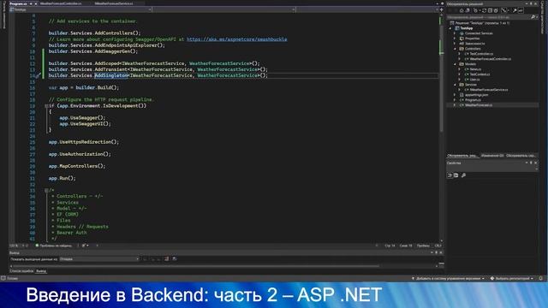The image size is (548, 308).
Task: Close the Program.cs tab
Action: 36,3
